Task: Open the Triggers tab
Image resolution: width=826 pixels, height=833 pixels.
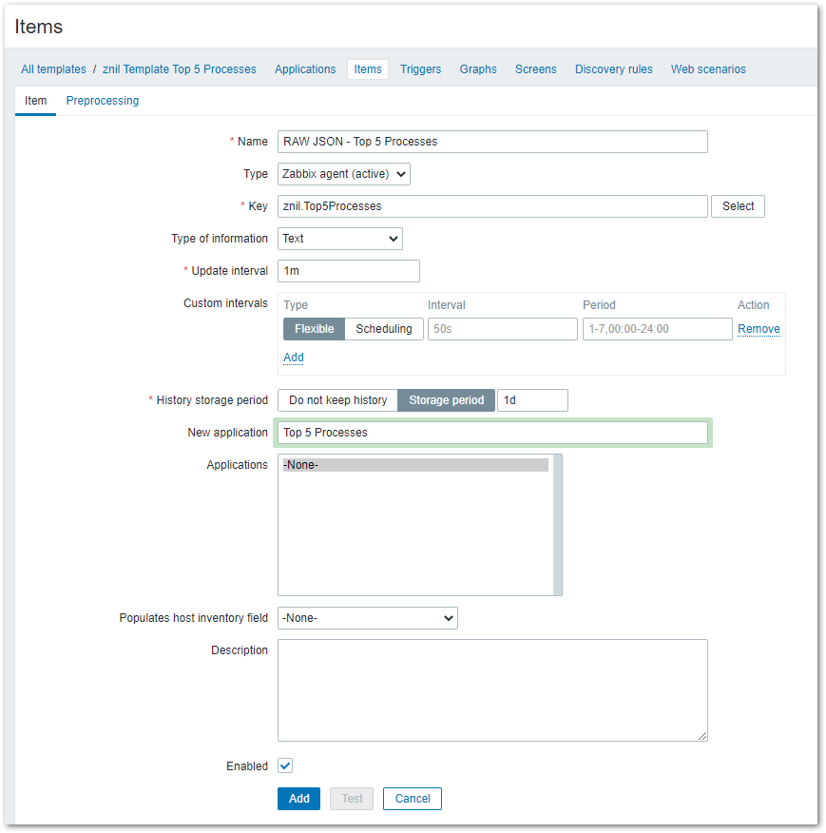Action: (420, 69)
